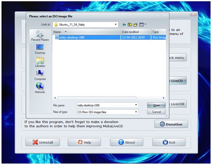Go to Desktop in the places bar
The height and width of the screenshot is (164, 211).
(x=40, y=49)
